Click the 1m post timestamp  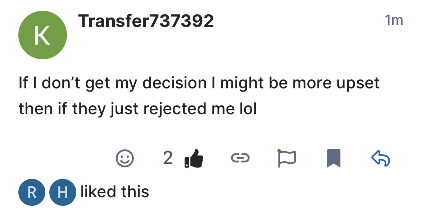click(x=394, y=20)
